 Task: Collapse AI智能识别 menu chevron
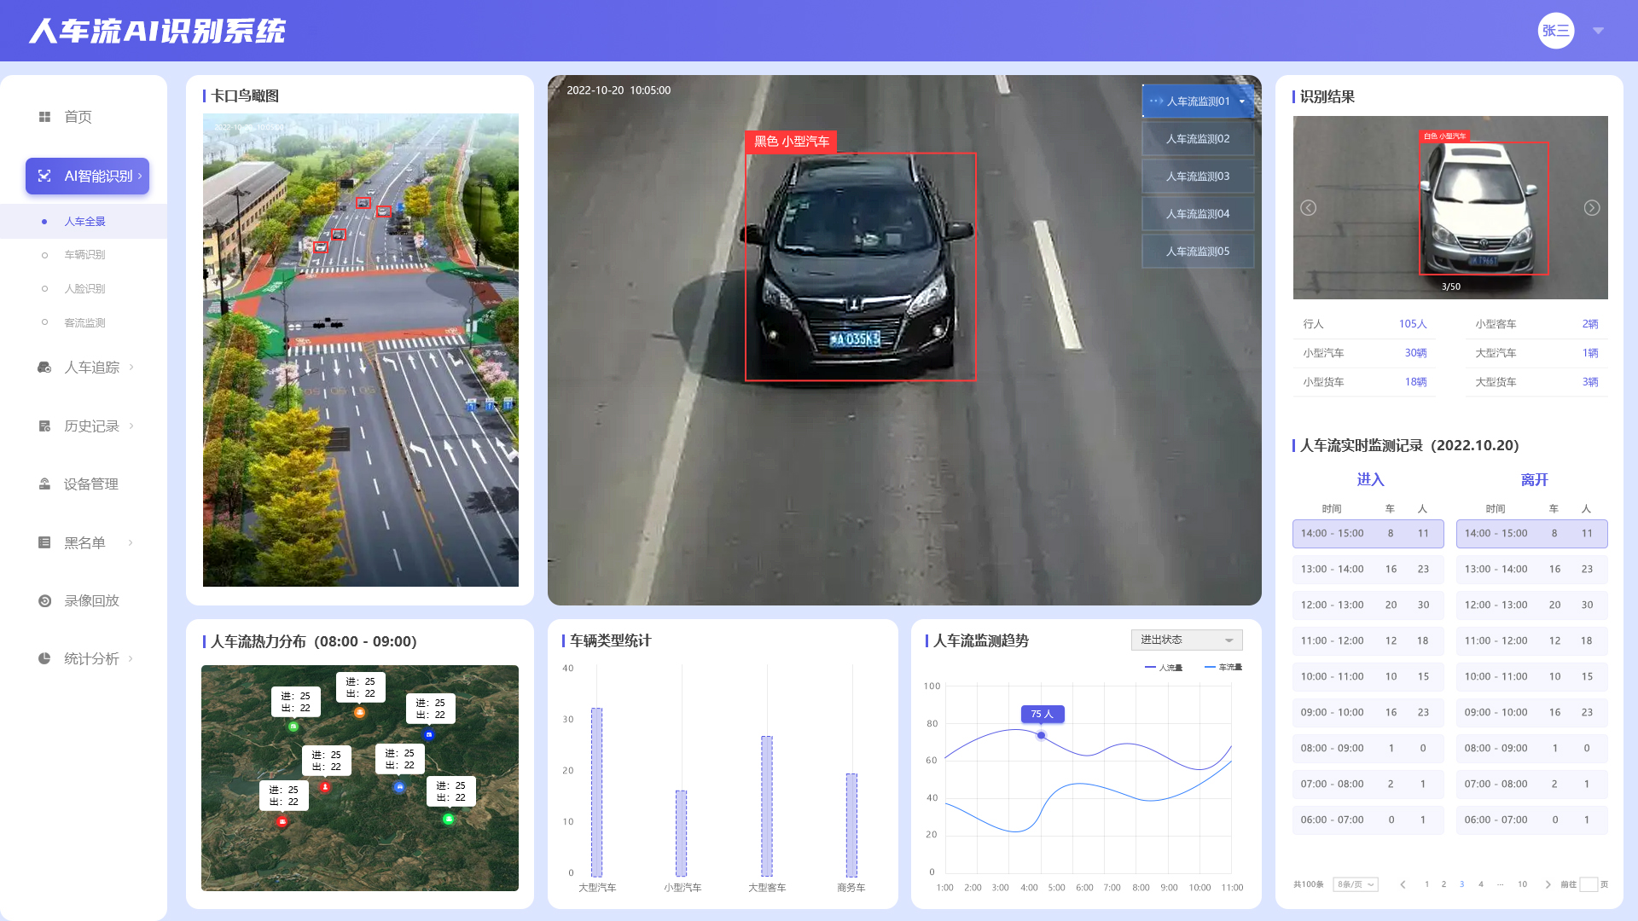tap(140, 176)
